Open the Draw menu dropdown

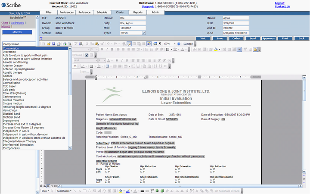[x=46, y=191]
